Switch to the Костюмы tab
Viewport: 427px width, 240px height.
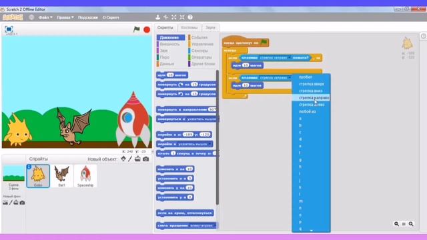189,27
